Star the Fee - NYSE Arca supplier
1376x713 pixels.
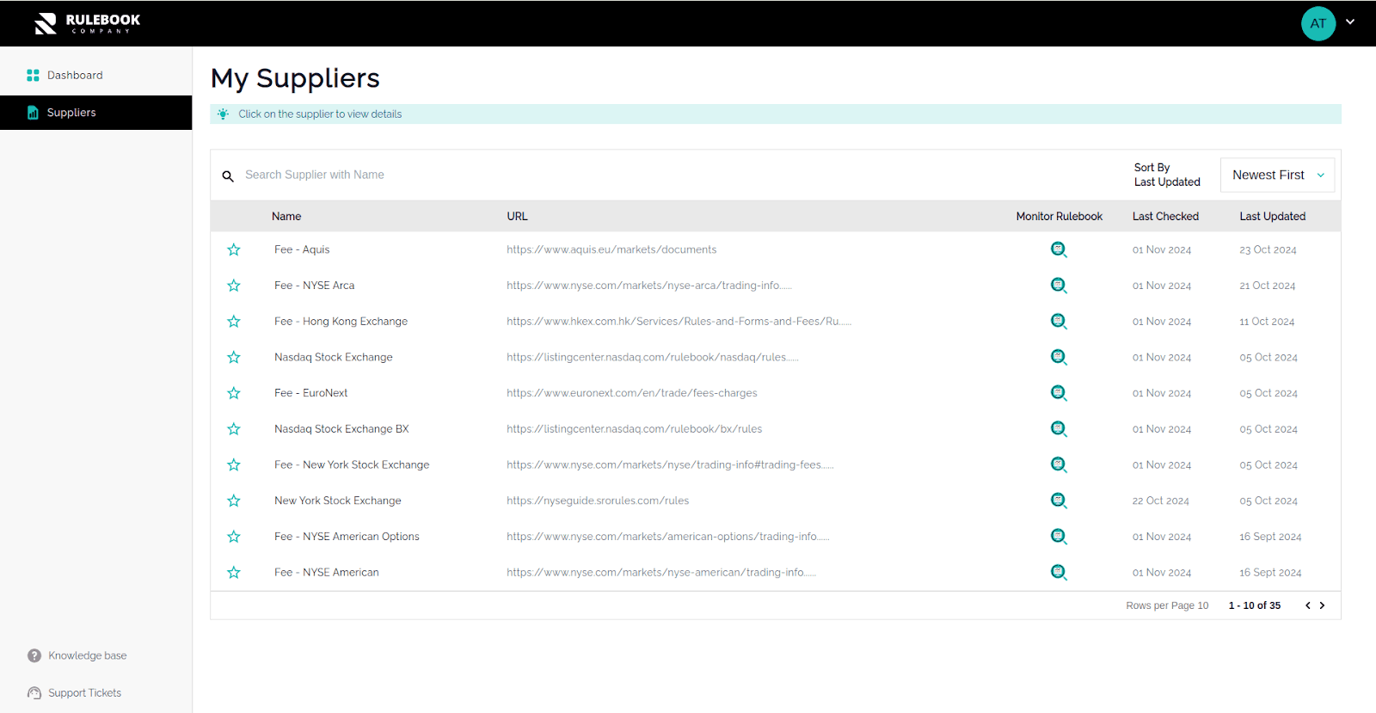(x=234, y=286)
